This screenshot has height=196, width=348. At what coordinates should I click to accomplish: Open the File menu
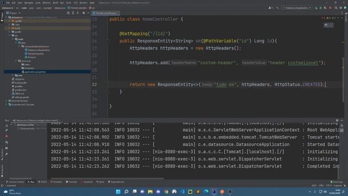[x=8, y=3]
